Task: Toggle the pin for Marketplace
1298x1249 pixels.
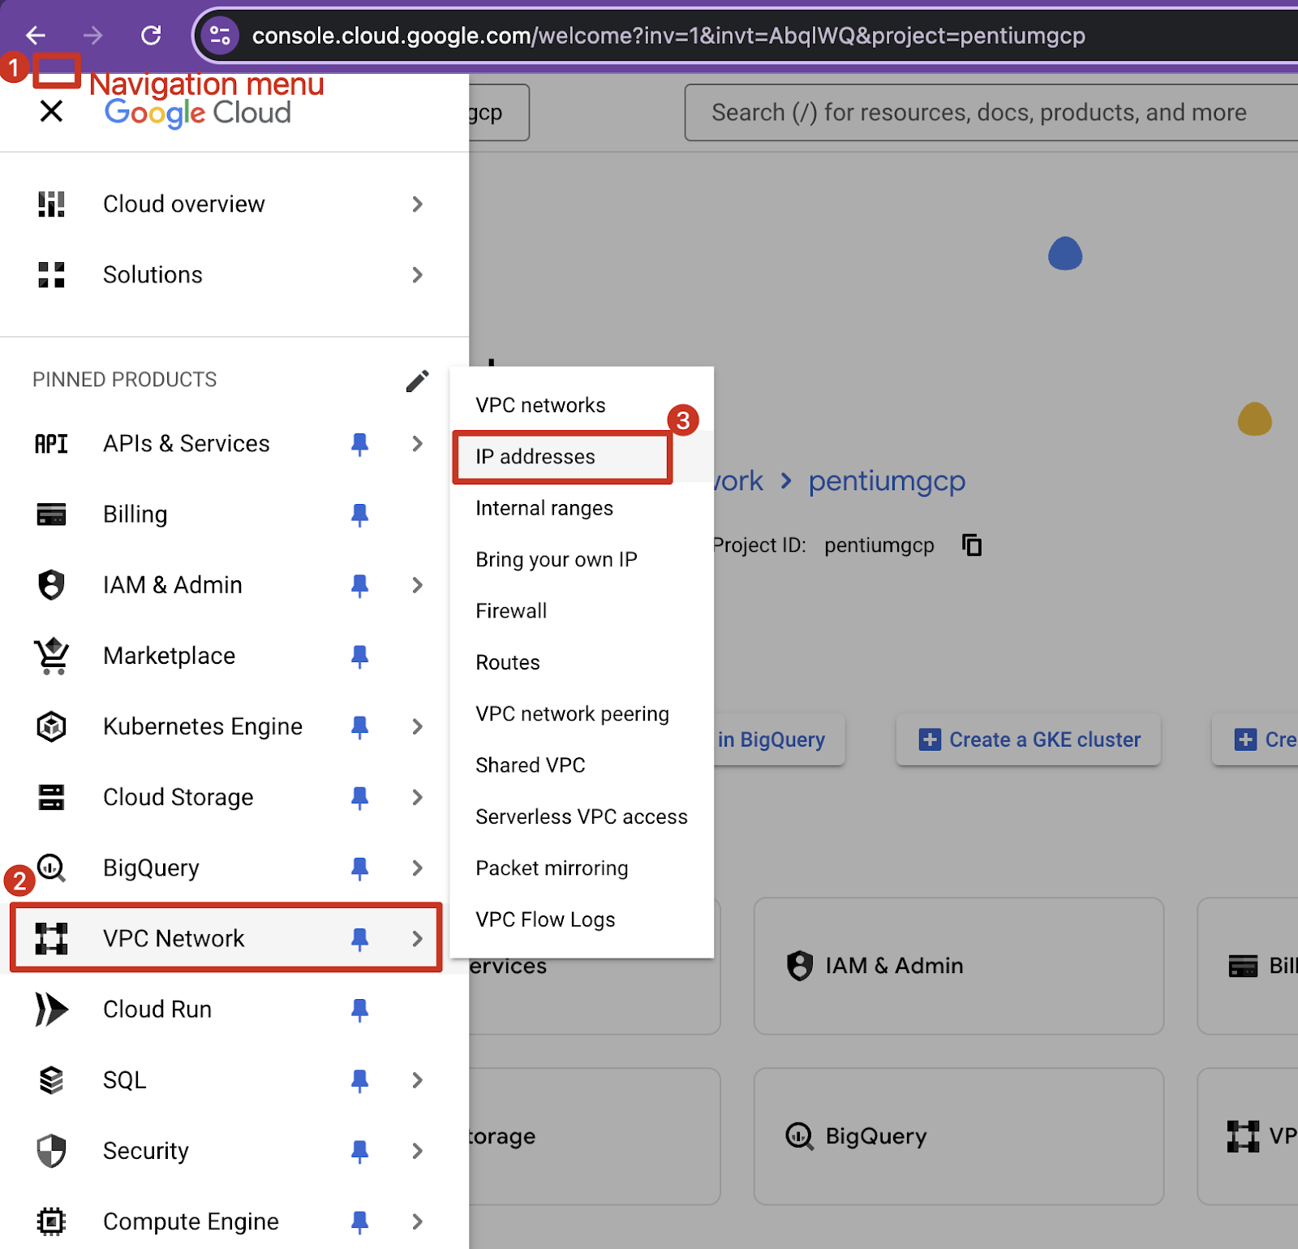Action: [359, 656]
